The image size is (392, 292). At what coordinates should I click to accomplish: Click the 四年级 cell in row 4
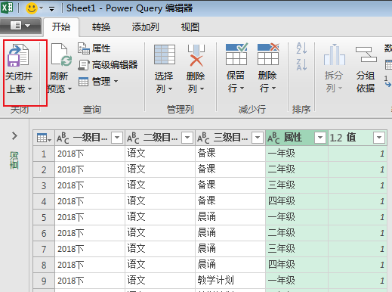pyautogui.click(x=297, y=201)
